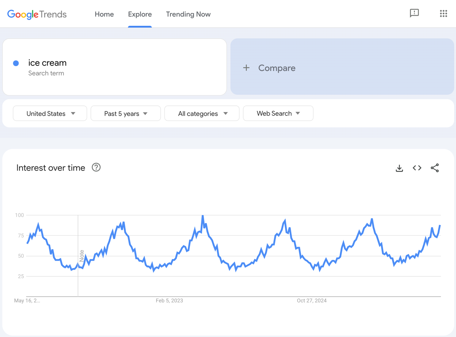Open the All categories dropdown
This screenshot has width=456, height=337.
tap(202, 113)
